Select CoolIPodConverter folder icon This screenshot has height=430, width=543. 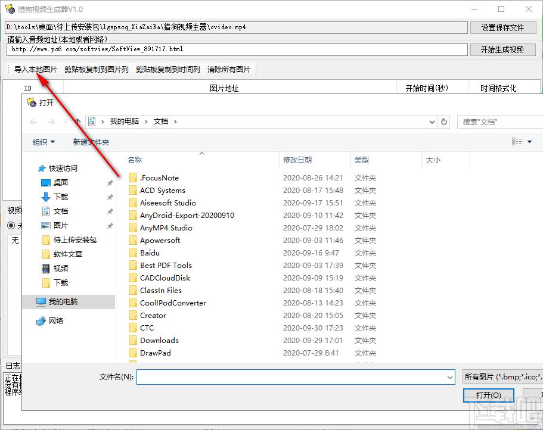133,303
